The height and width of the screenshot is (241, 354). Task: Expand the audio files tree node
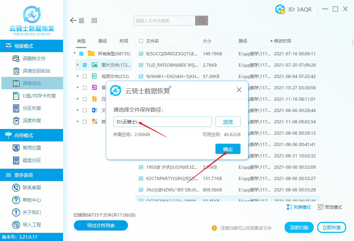click(x=78, y=88)
